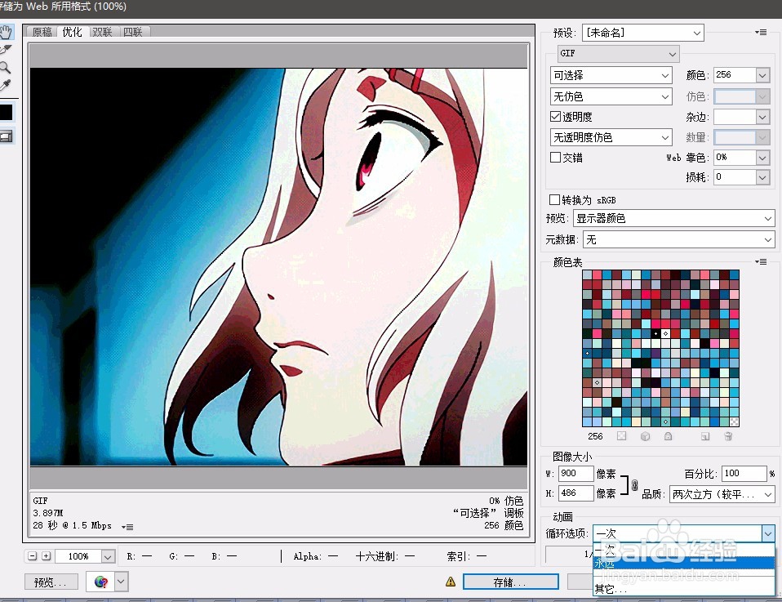
Task: Click the zoom in plus button
Action: tap(46, 555)
